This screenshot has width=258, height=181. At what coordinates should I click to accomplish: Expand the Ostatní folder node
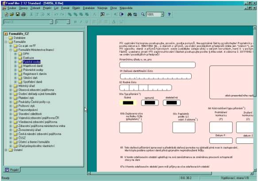[6, 150]
